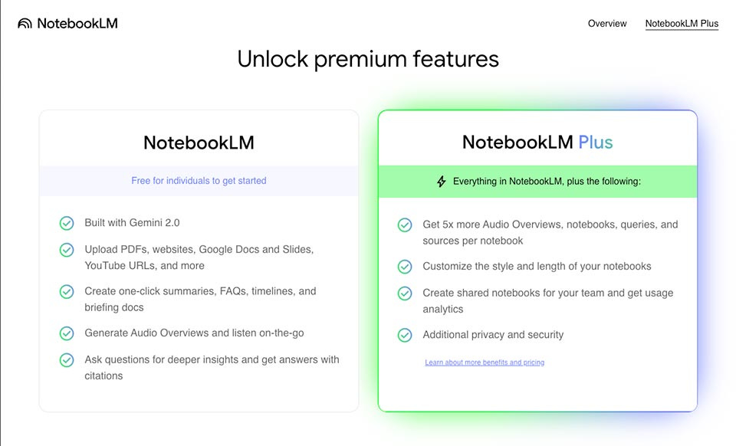736x446 pixels.
Task: Click the "Unlock premium features" title
Action: 368,58
